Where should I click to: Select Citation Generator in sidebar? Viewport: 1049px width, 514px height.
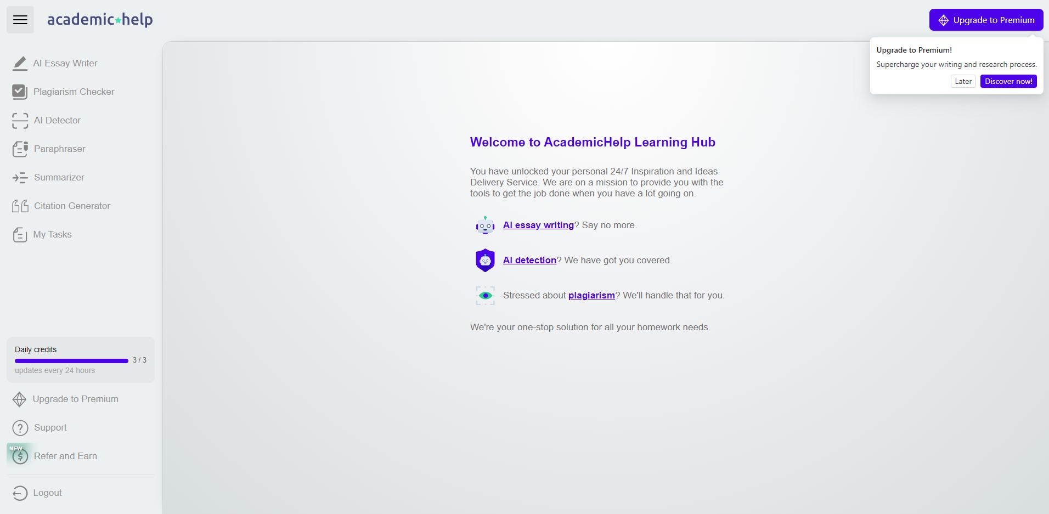(x=81, y=206)
